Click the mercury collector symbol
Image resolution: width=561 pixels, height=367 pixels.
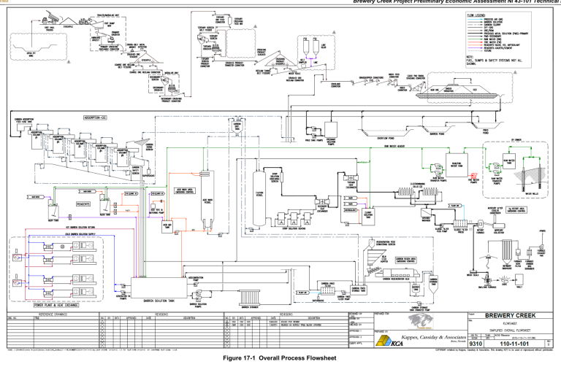[498, 225]
